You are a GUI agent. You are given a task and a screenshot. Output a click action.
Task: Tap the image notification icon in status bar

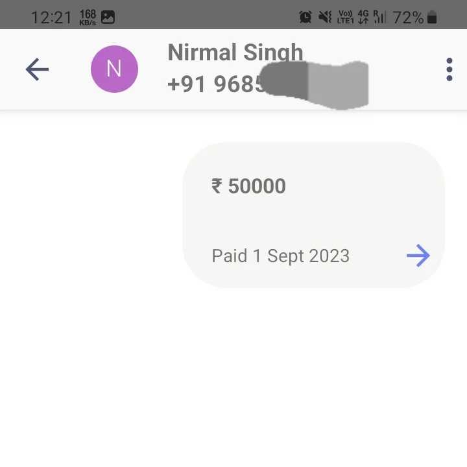(108, 17)
